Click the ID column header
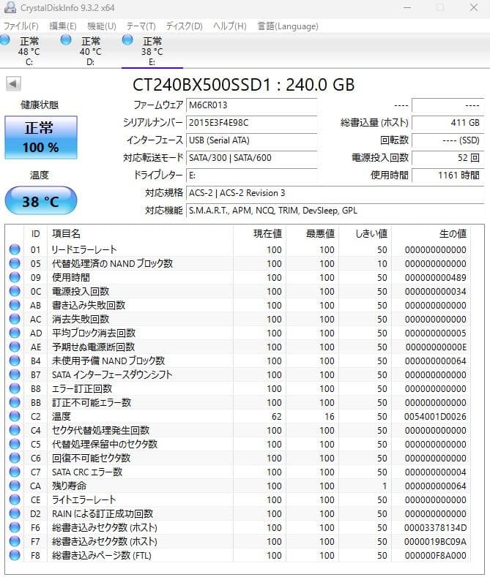Screen dimensions: 490x577 coord(35,234)
